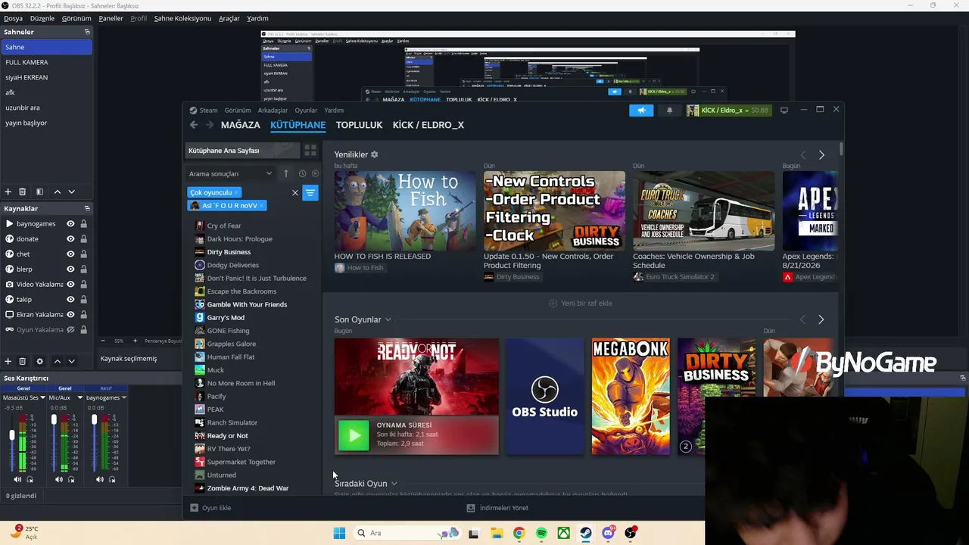
Task: Mute the Masaüstü Ses channel
Action: point(17,479)
